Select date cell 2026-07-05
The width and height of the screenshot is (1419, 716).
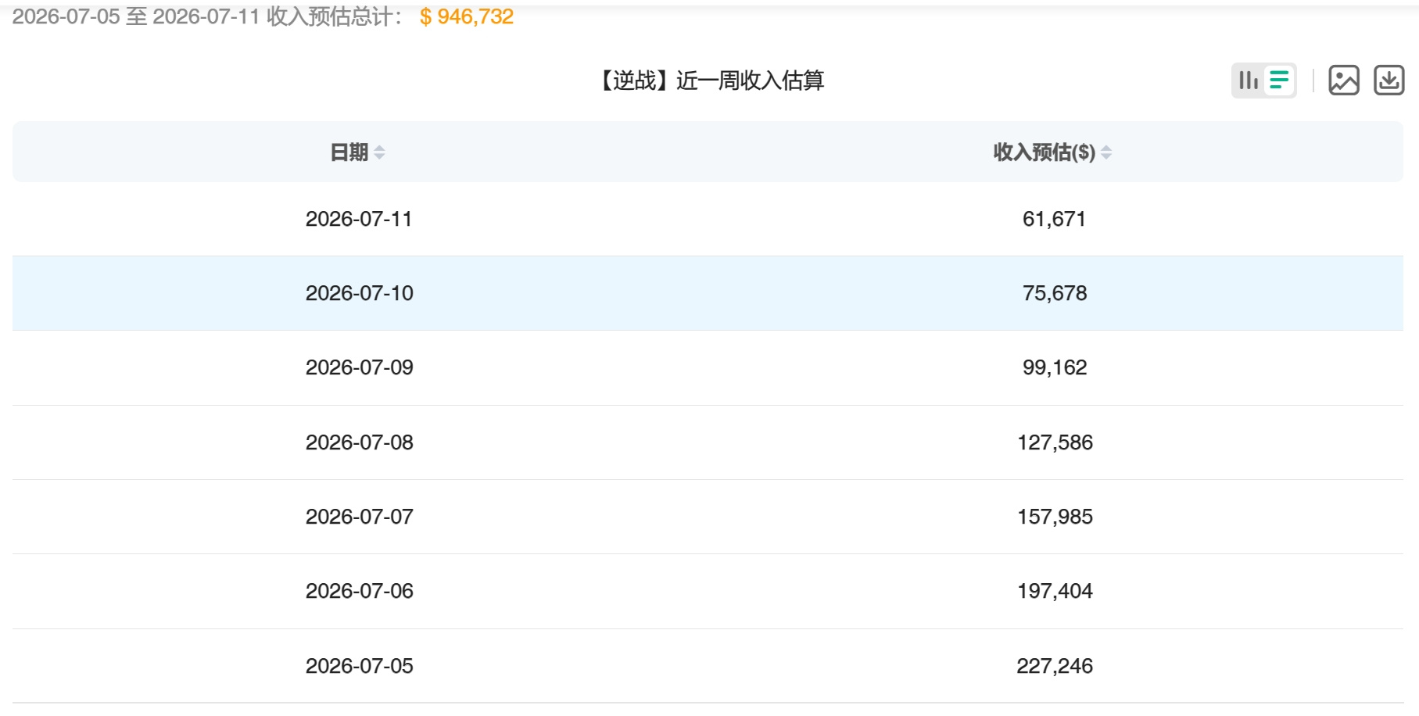click(x=359, y=666)
